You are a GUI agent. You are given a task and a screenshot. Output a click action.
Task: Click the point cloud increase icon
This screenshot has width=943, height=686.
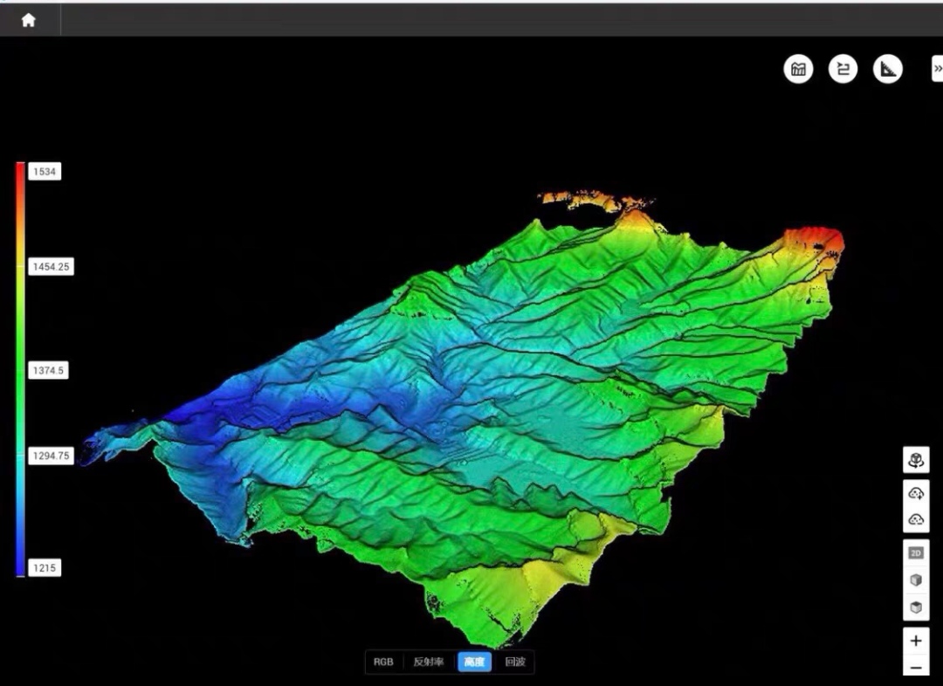(x=916, y=493)
